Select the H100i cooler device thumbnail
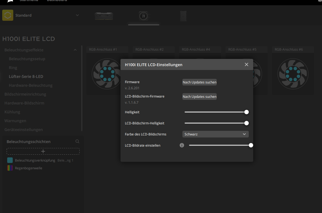The width and height of the screenshot is (322, 213). pos(143,16)
